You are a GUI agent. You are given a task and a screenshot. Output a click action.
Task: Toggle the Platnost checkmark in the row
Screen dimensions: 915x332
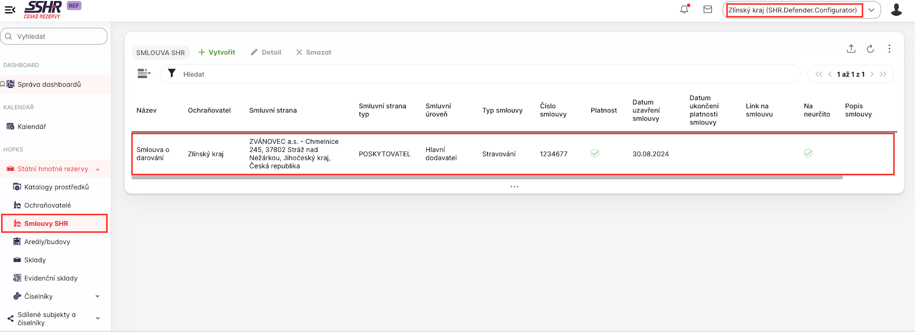[x=595, y=153]
